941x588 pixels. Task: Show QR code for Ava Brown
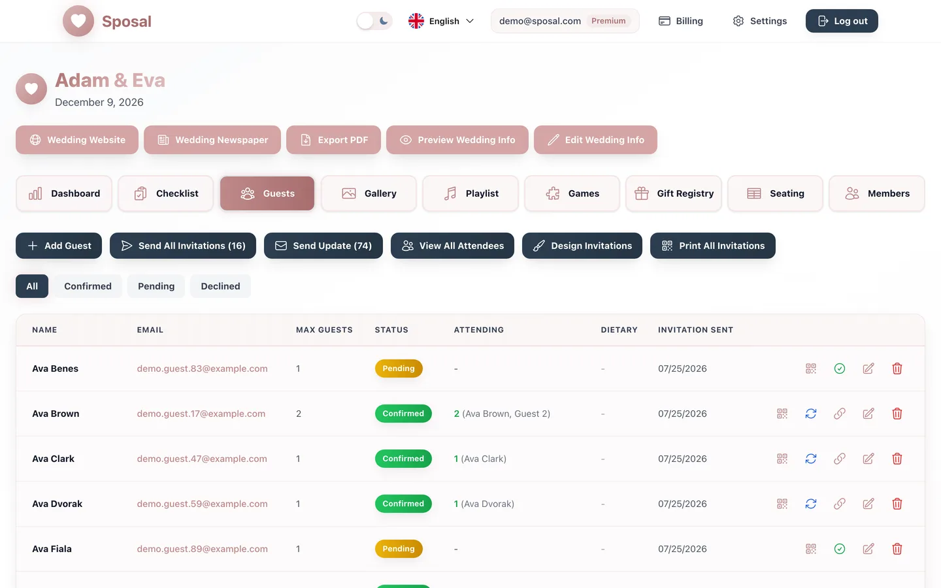pos(782,414)
